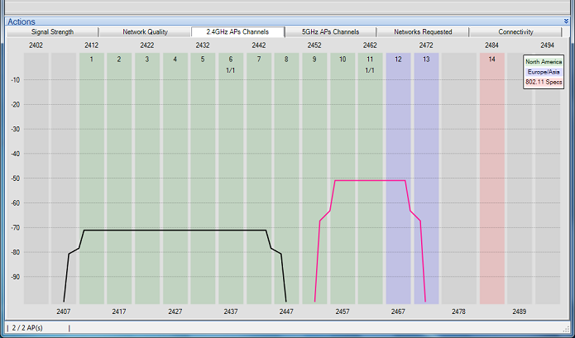Switch to 5GHz APs Channels tab
575x338 pixels.
click(x=330, y=32)
